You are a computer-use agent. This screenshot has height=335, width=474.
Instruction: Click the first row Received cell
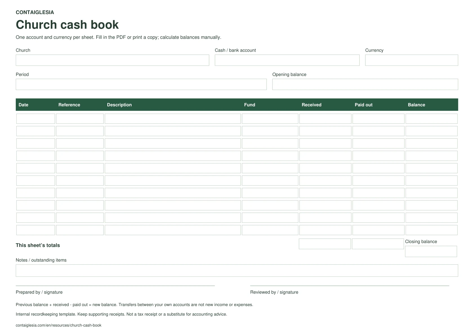point(325,119)
